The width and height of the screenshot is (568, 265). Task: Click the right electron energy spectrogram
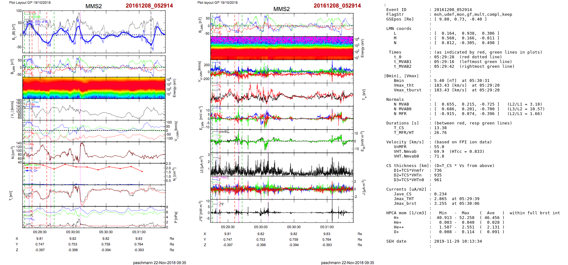pyautogui.click(x=282, y=48)
